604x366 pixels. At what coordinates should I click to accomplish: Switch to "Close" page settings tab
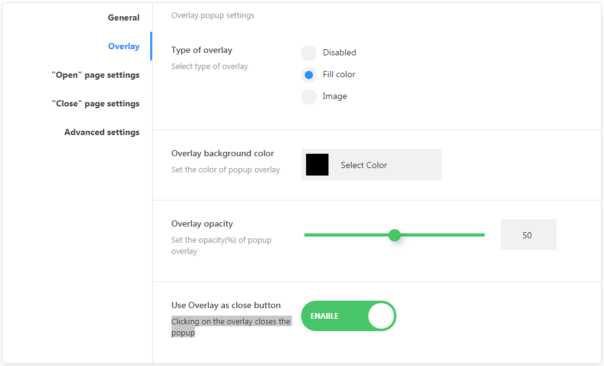[x=95, y=103]
